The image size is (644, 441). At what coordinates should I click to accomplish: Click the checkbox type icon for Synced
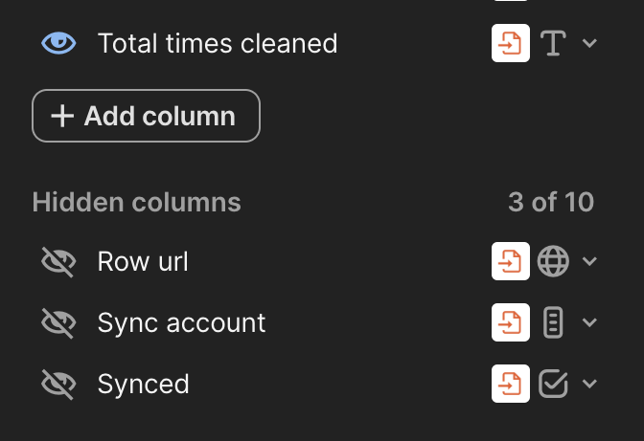pos(553,384)
